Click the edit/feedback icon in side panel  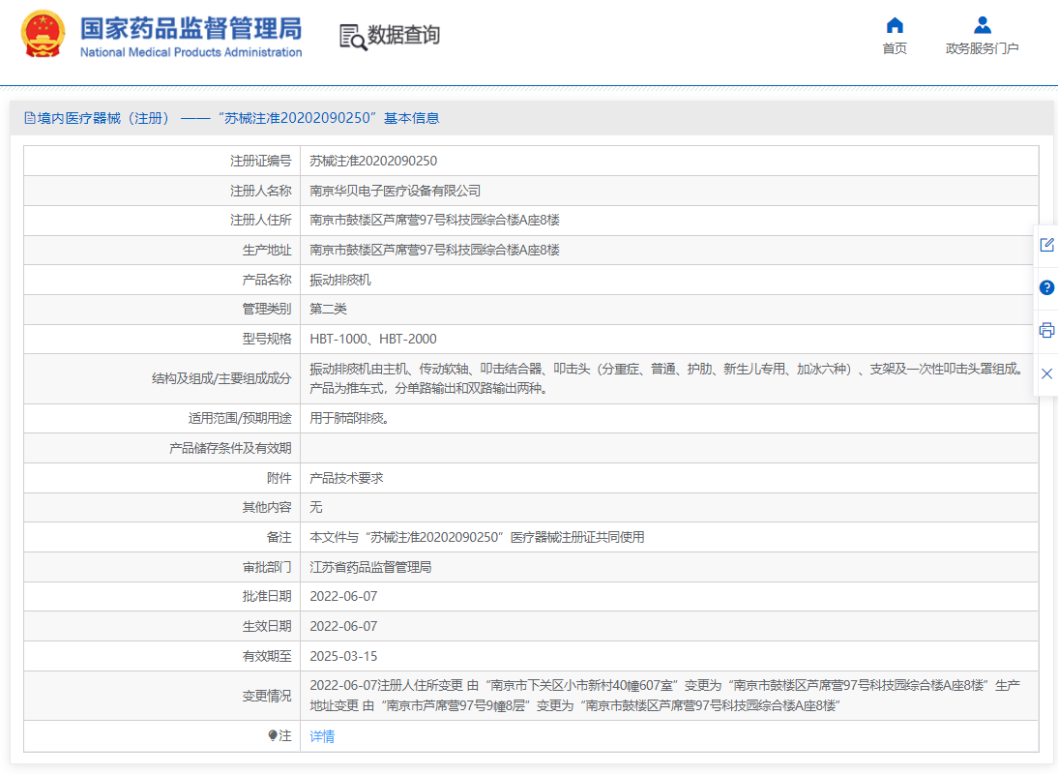coord(1046,245)
